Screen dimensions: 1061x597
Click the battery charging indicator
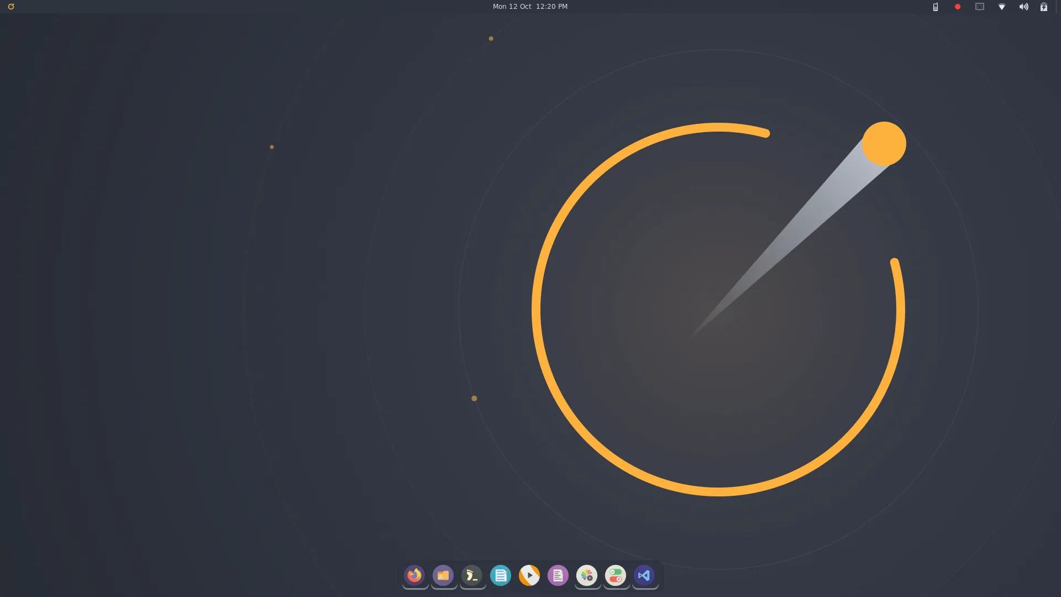coord(1044,7)
